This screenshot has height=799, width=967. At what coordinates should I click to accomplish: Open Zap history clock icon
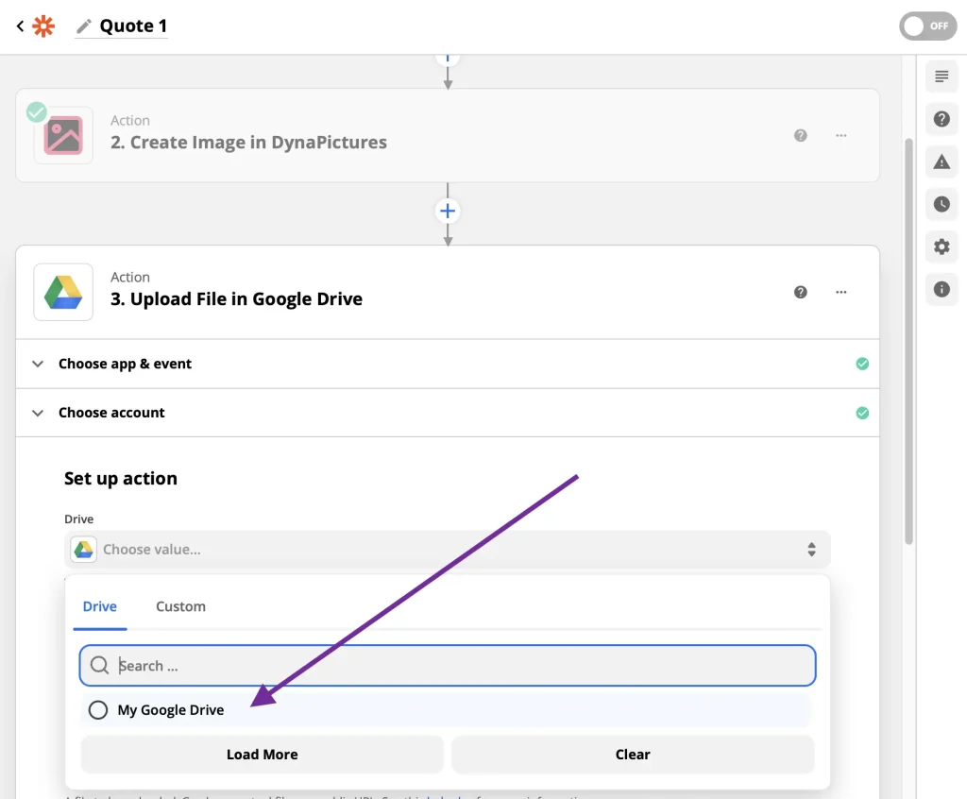click(x=942, y=204)
